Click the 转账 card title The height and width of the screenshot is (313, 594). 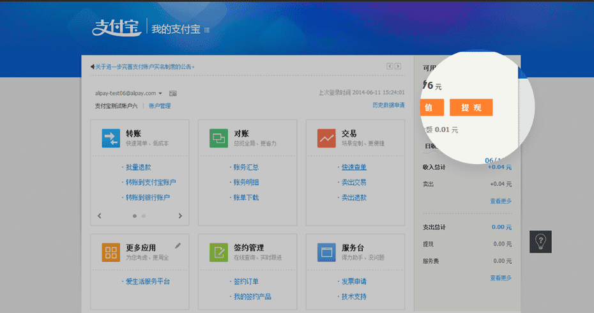tap(133, 134)
